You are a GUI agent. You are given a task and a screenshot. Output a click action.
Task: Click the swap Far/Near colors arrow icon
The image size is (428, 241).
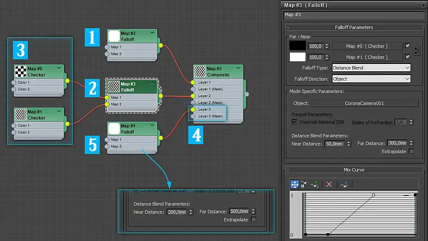(416, 51)
